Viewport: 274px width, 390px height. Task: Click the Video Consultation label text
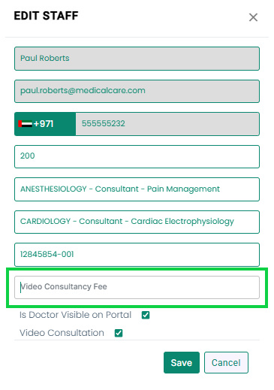point(62,333)
